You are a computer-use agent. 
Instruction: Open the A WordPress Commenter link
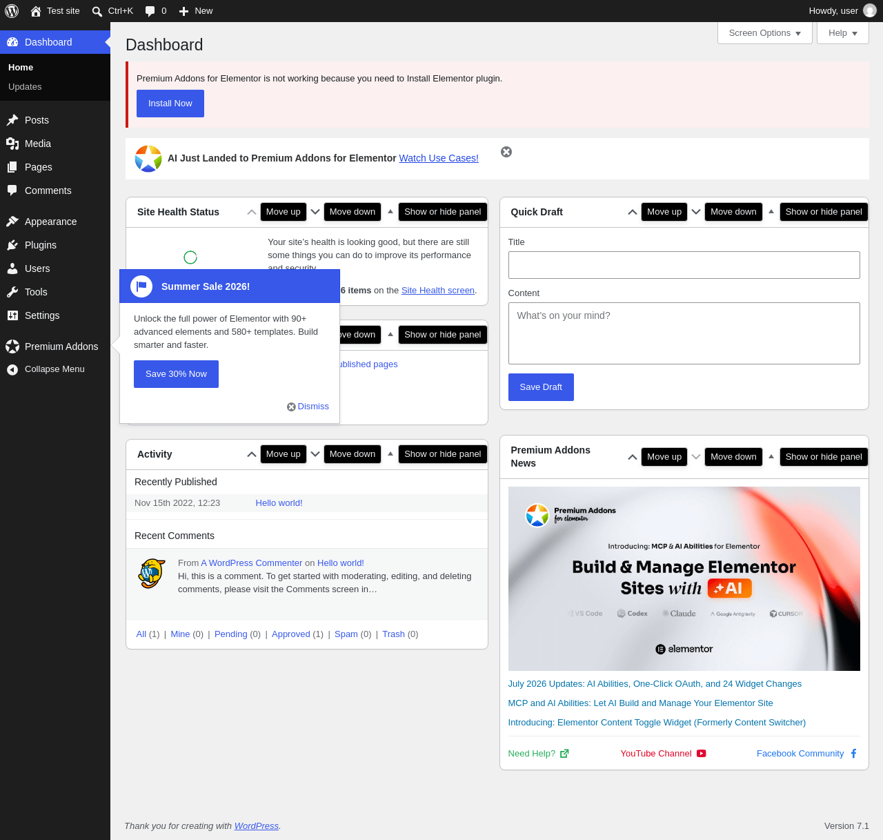(252, 563)
